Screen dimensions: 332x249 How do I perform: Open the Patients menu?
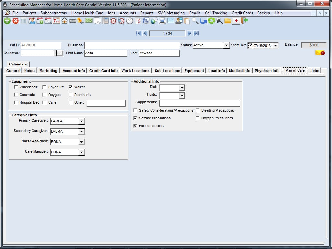[x=30, y=13]
